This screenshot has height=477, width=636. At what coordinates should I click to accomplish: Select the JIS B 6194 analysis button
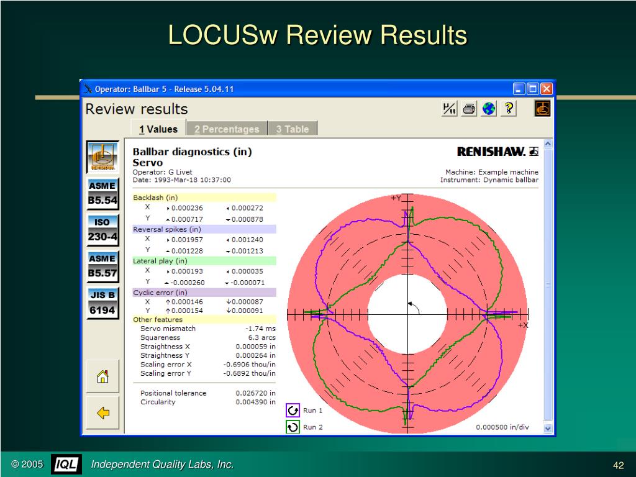click(102, 303)
